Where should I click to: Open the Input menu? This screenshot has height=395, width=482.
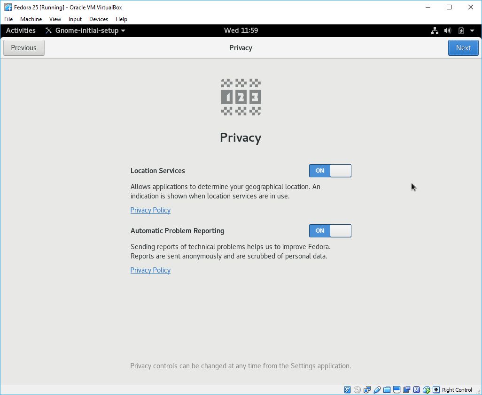tap(75, 19)
